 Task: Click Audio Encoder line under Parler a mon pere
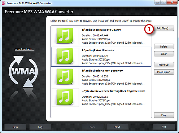click(x=113, y=84)
